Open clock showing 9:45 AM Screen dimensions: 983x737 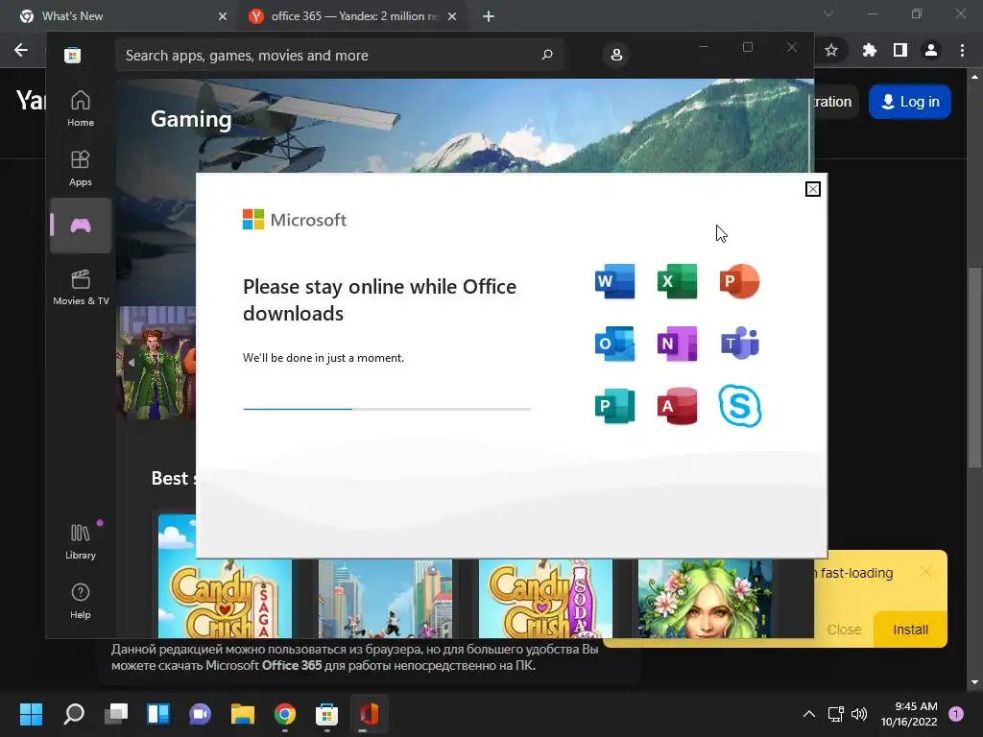[909, 714]
